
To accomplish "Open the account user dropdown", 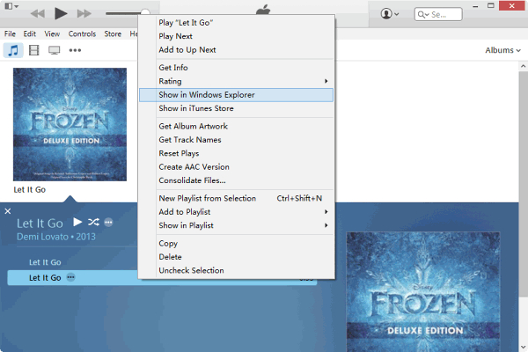I will tap(389, 14).
